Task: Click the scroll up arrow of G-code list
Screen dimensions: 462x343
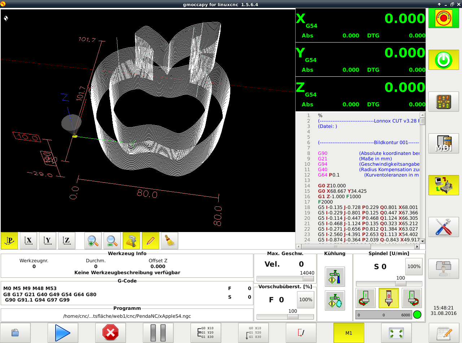Action: pos(422,115)
